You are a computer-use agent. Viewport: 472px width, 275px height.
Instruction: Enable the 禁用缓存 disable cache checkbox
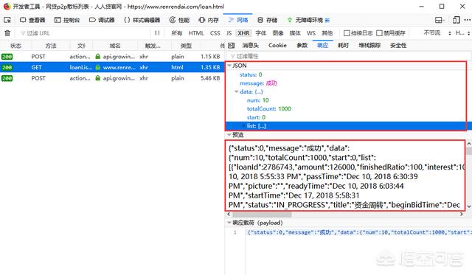point(379,33)
